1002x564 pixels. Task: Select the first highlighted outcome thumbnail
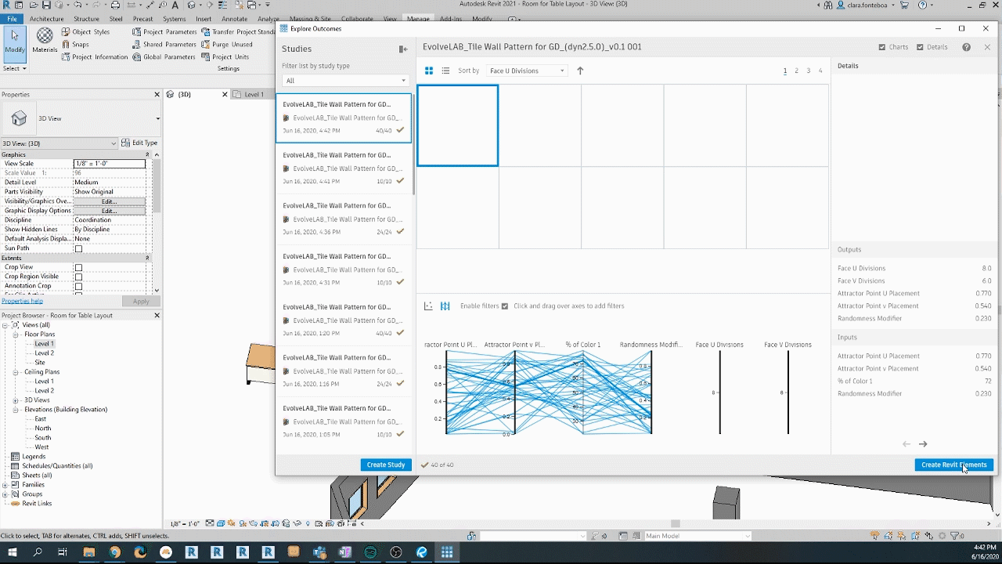pyautogui.click(x=458, y=125)
